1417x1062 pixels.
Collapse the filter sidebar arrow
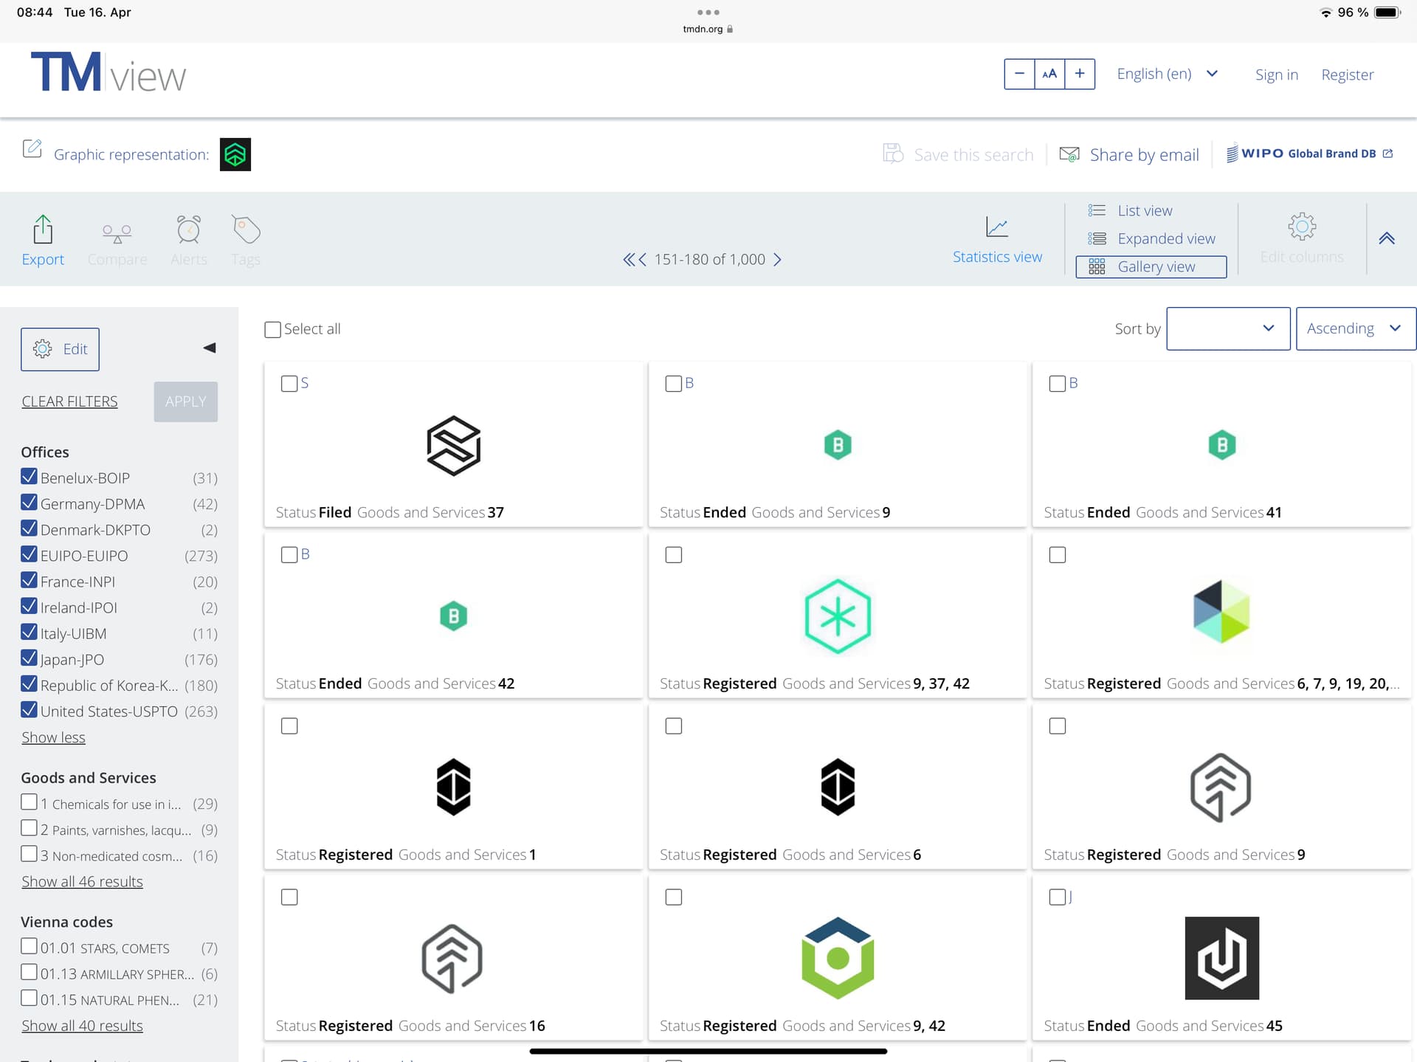210,348
